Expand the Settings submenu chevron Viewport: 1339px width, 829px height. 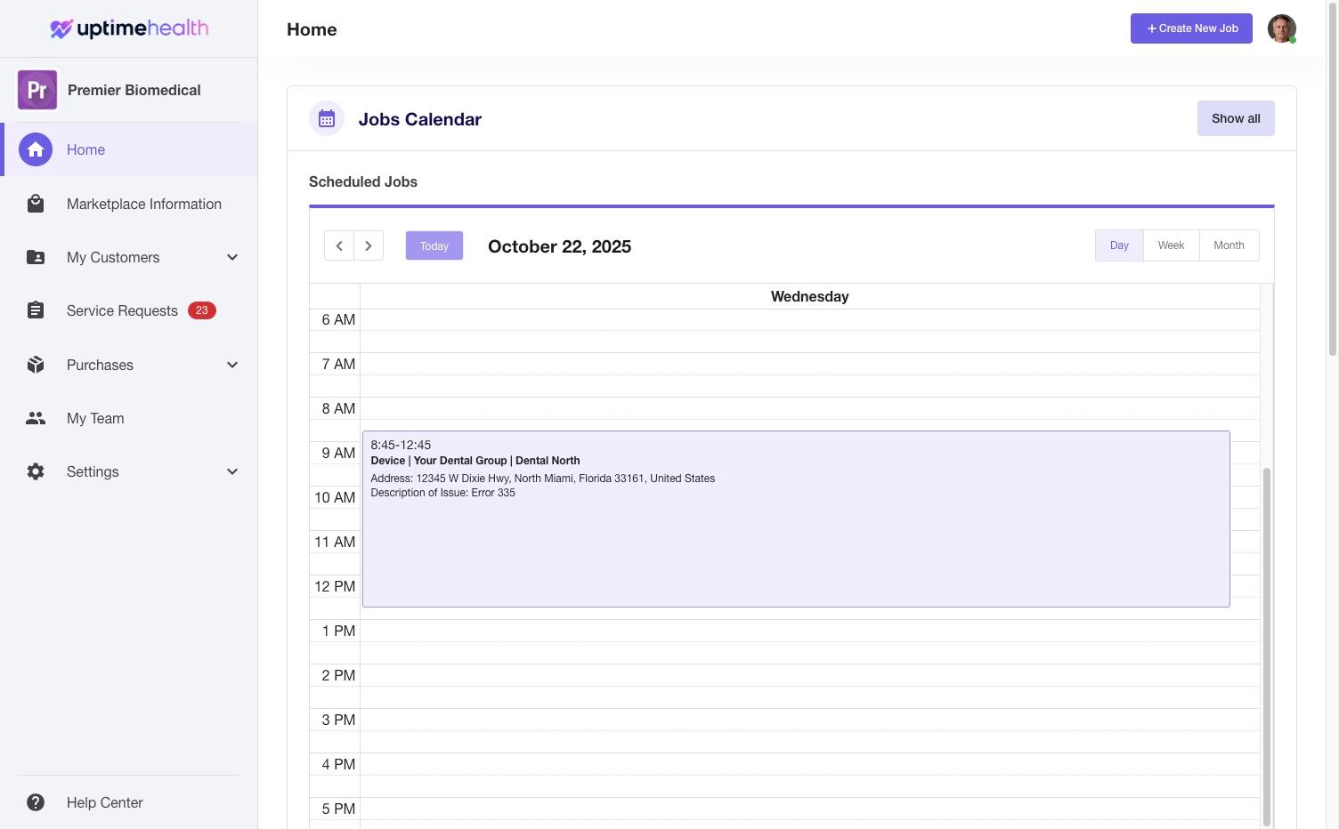point(232,471)
